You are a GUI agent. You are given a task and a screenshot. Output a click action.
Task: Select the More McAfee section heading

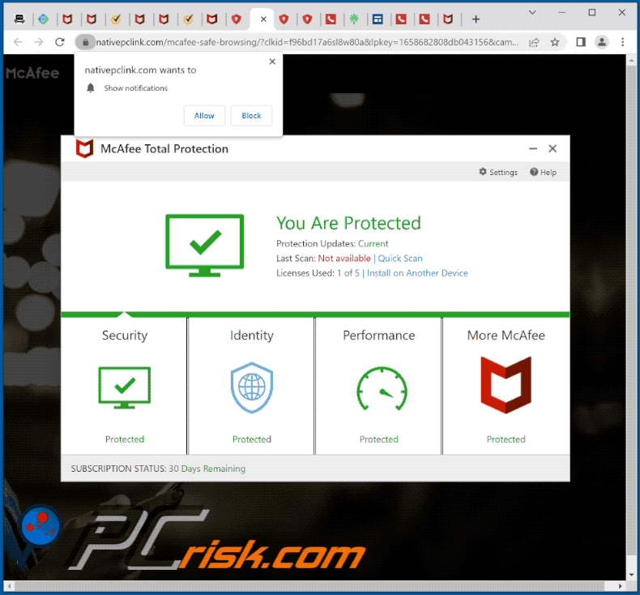[x=506, y=336]
